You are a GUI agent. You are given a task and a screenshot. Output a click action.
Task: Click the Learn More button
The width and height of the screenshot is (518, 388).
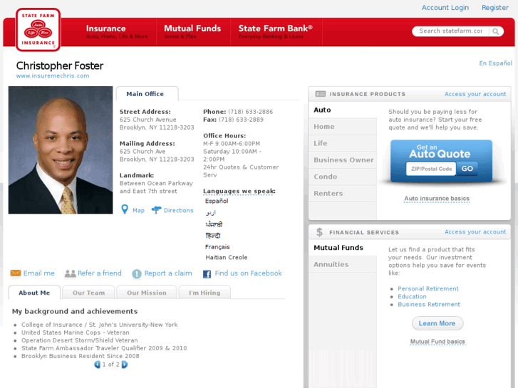(437, 323)
